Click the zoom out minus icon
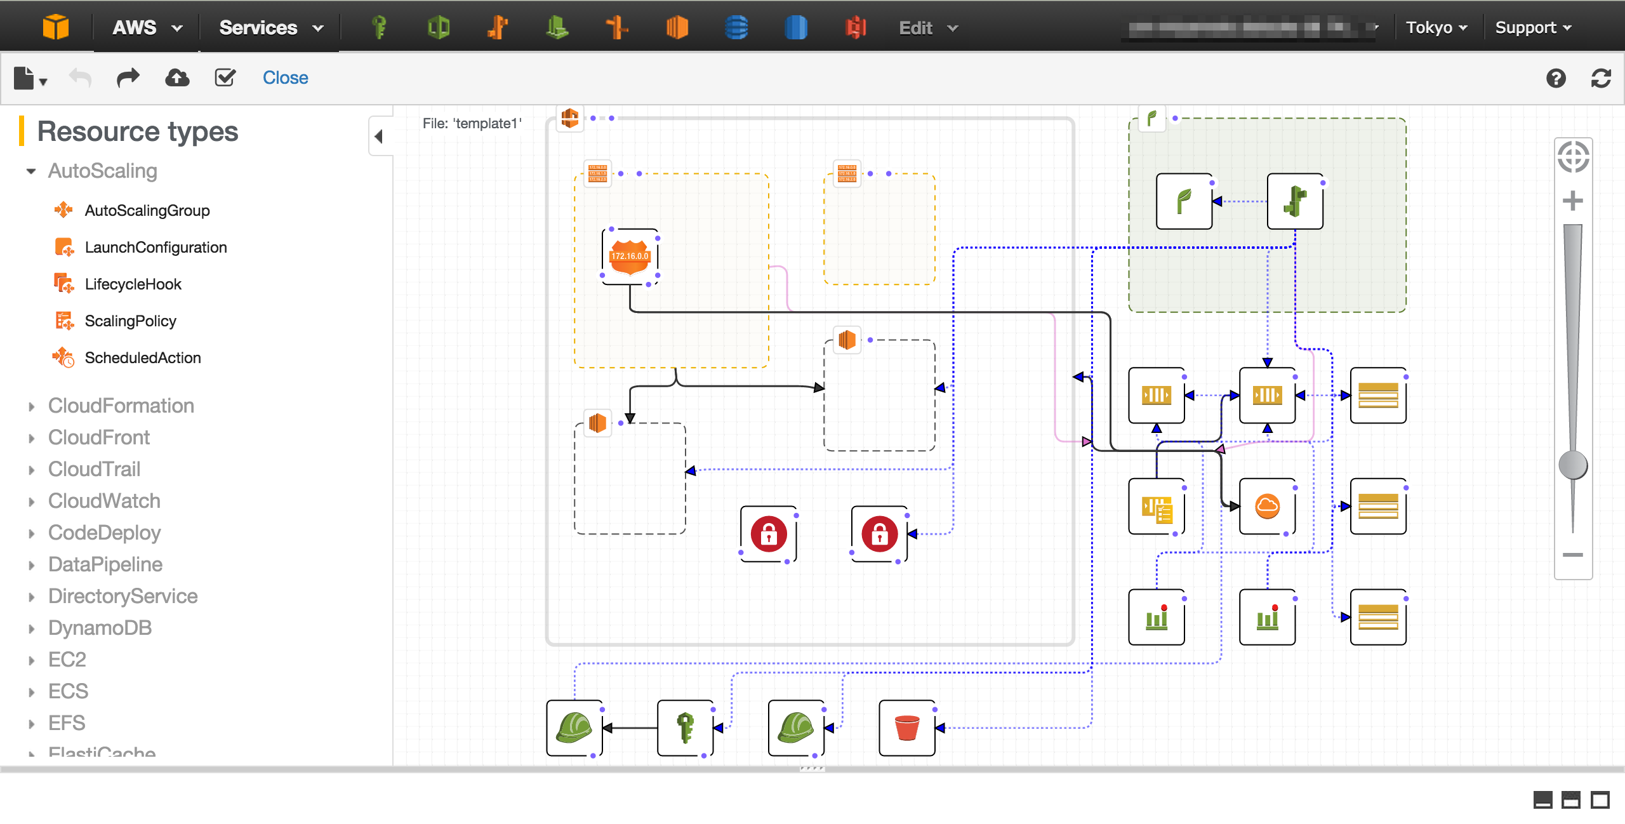This screenshot has width=1625, height=824. tap(1573, 555)
